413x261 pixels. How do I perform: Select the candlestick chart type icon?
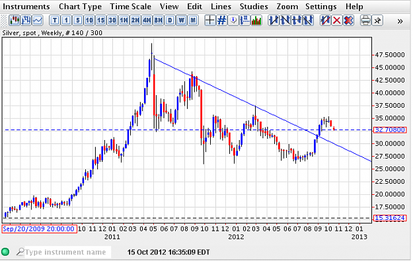click(x=15, y=20)
